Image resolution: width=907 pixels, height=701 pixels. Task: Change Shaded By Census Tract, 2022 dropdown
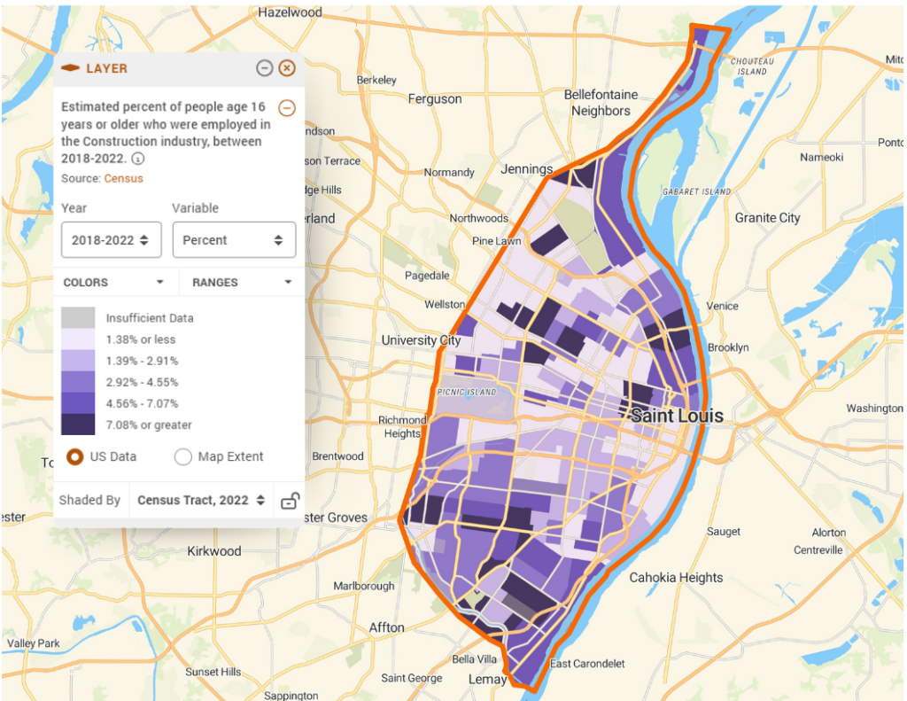tap(201, 500)
